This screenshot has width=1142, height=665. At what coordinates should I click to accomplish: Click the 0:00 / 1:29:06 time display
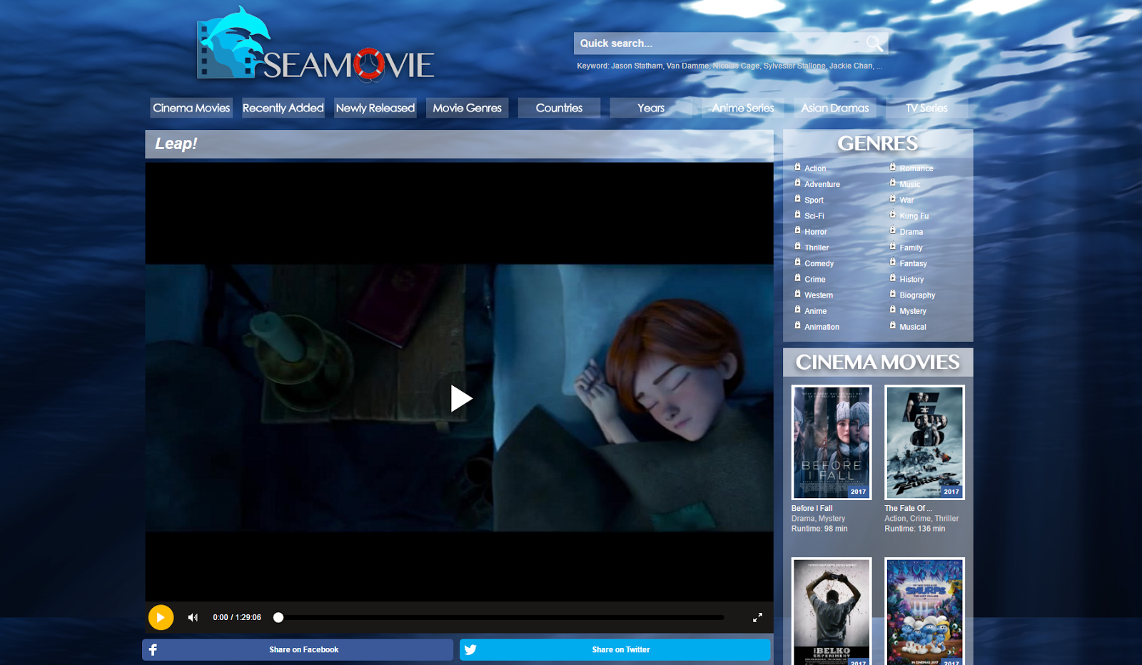point(237,617)
